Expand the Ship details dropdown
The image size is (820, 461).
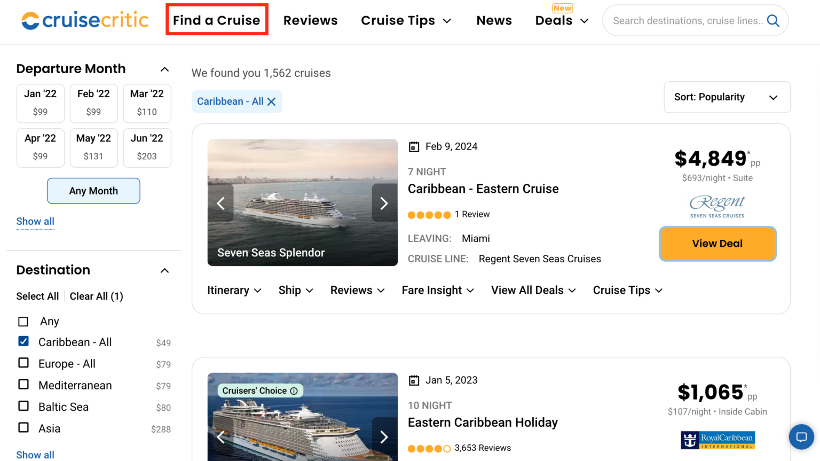tap(296, 290)
